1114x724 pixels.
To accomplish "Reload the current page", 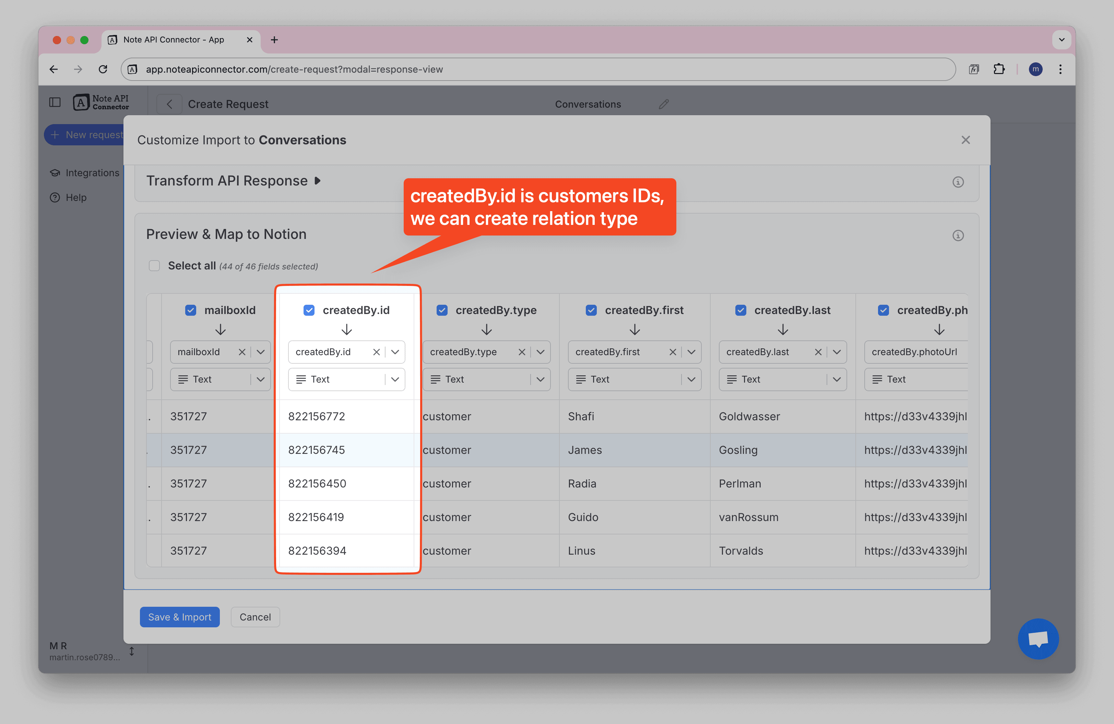I will point(103,69).
